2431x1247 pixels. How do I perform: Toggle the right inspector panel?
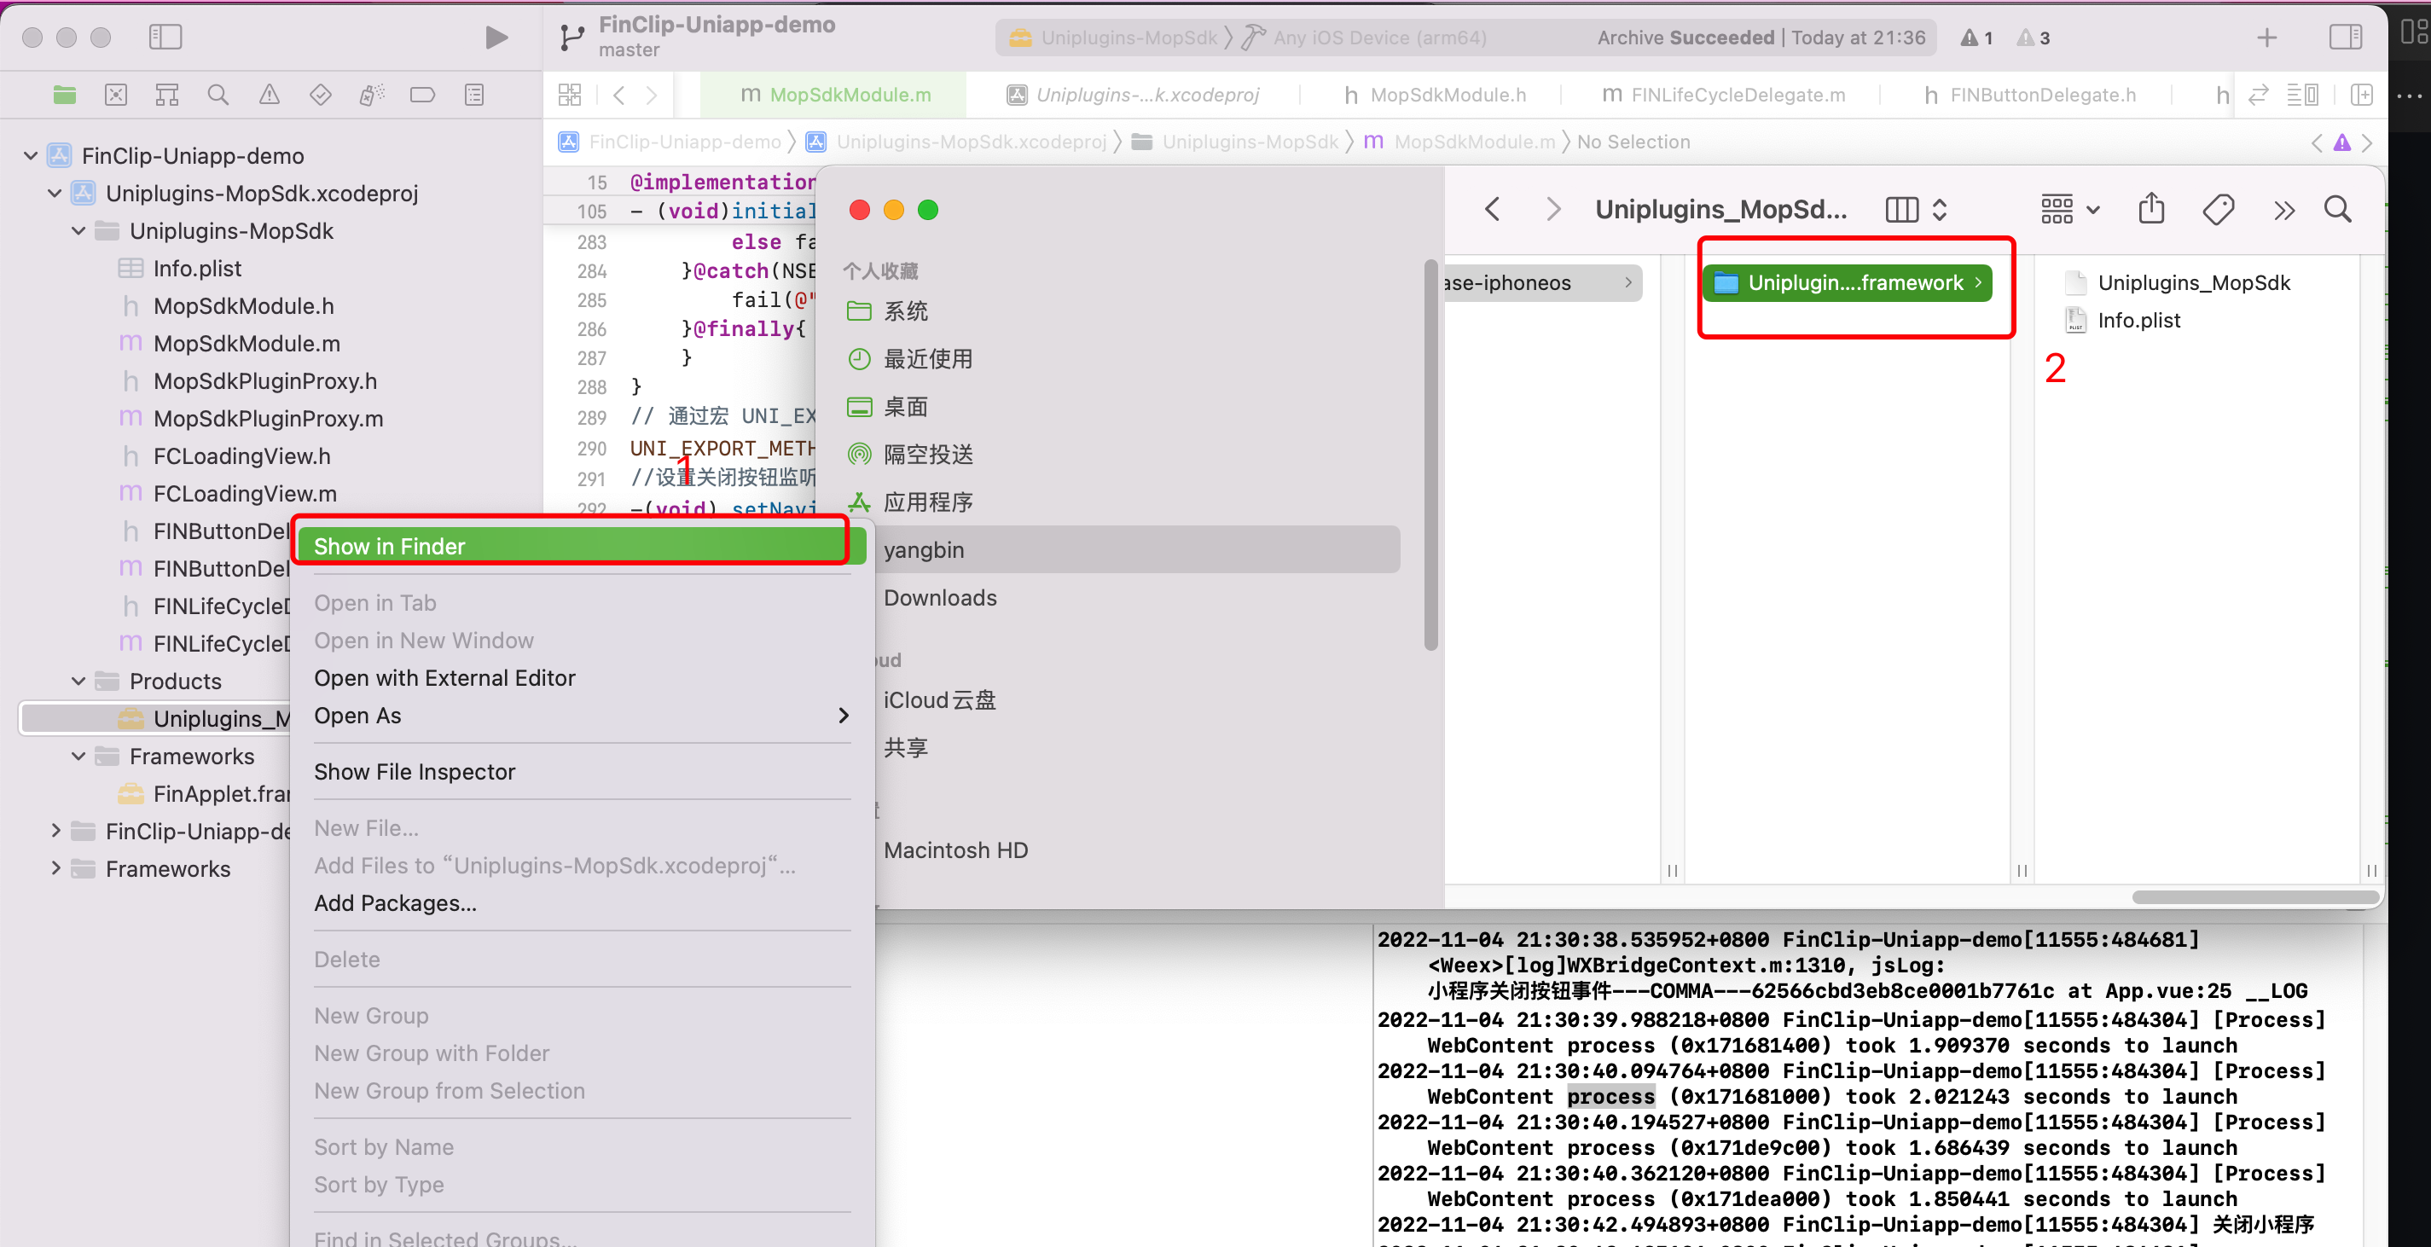2345,38
